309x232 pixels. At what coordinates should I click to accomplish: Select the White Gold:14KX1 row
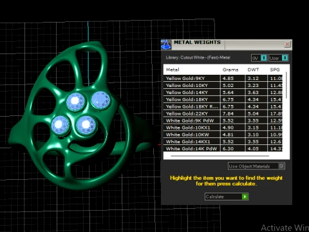click(223, 142)
